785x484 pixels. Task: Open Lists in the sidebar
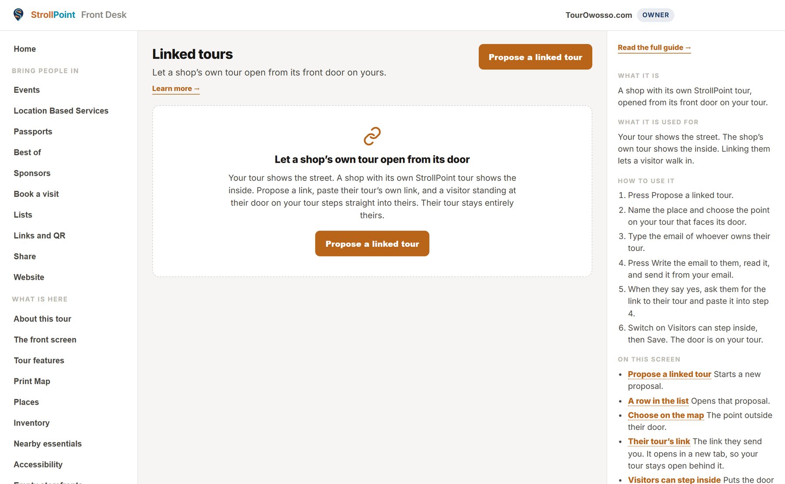tap(23, 215)
